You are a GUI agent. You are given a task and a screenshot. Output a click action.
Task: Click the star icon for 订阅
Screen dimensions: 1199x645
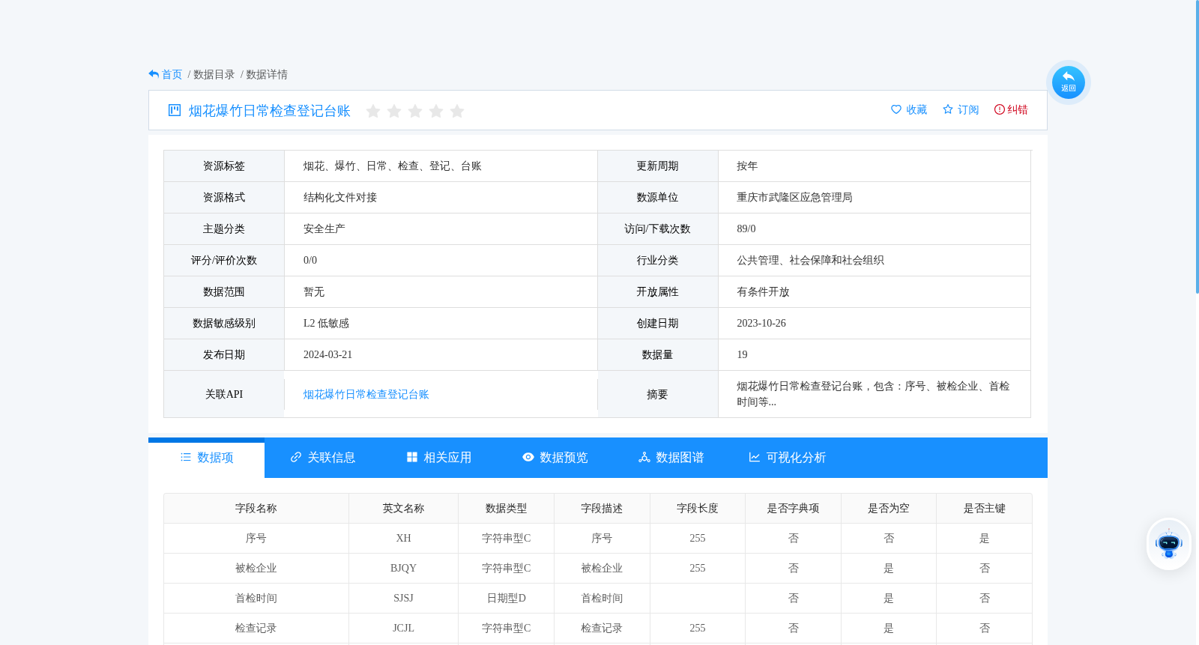pyautogui.click(x=948, y=109)
